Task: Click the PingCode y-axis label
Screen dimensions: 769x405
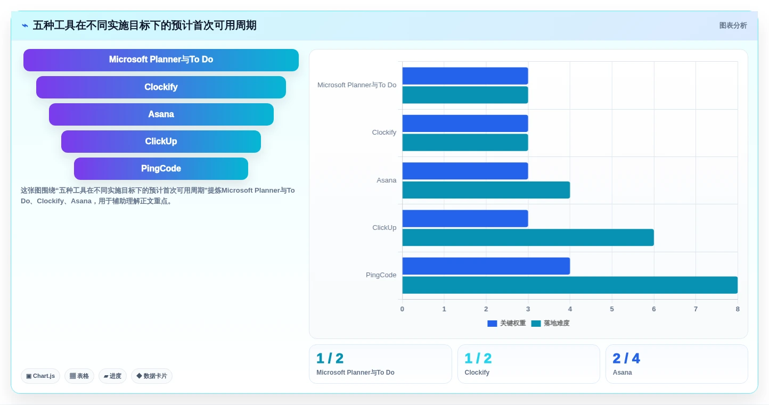Action: (381, 275)
